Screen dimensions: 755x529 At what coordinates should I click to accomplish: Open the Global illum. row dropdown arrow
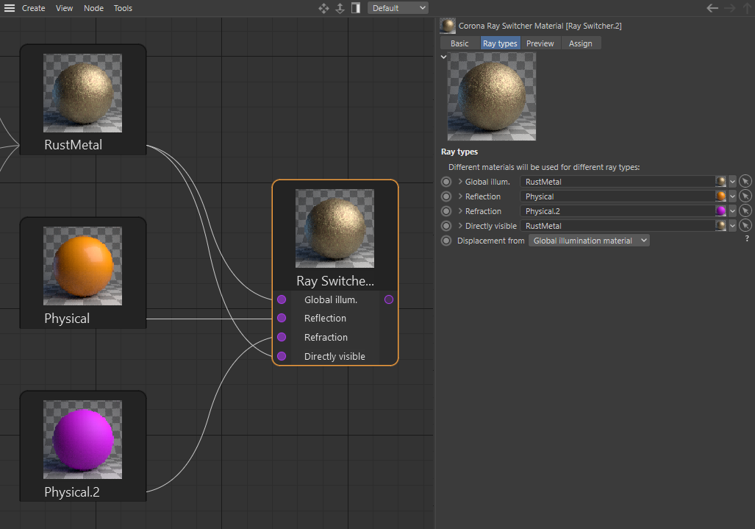[732, 182]
